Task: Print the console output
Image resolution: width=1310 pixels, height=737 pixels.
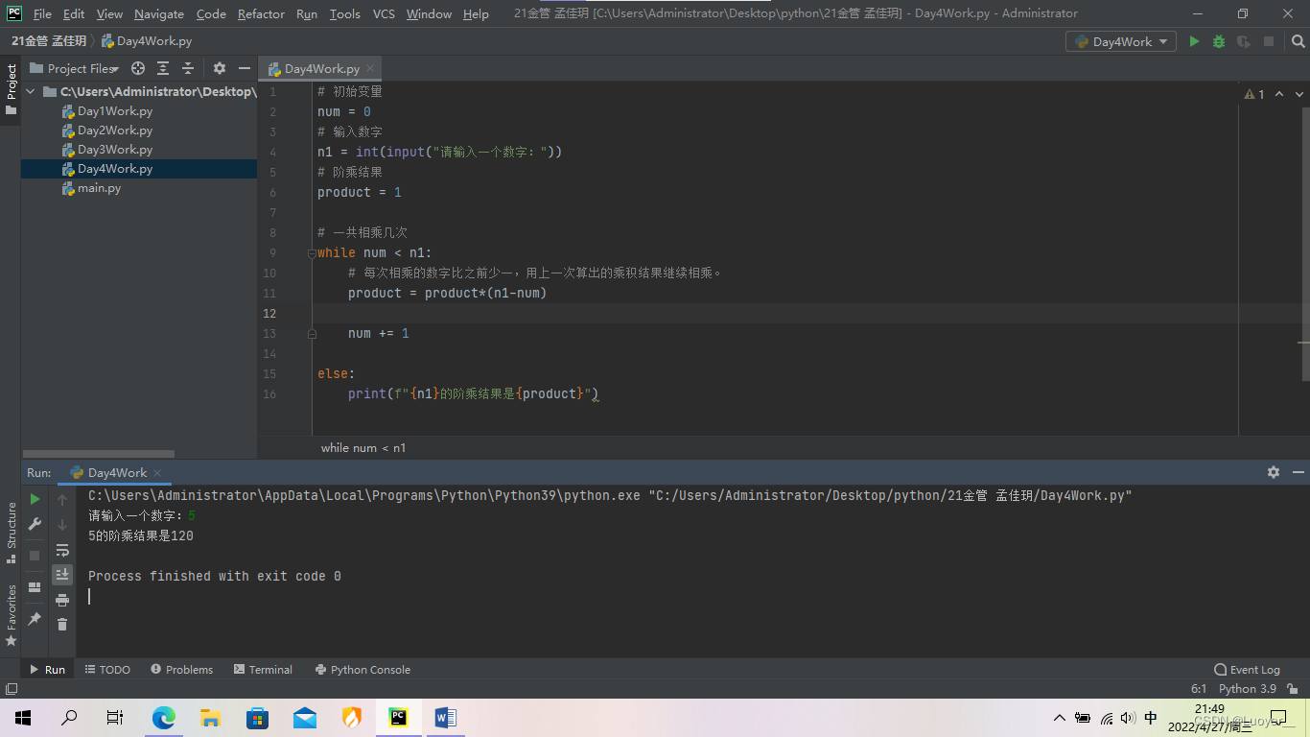Action: [62, 599]
